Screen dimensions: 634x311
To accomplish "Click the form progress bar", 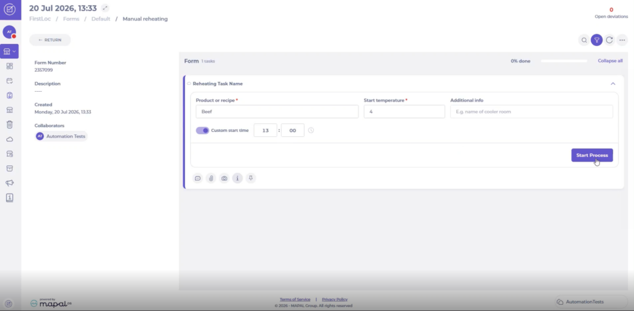I will pyautogui.click(x=563, y=61).
